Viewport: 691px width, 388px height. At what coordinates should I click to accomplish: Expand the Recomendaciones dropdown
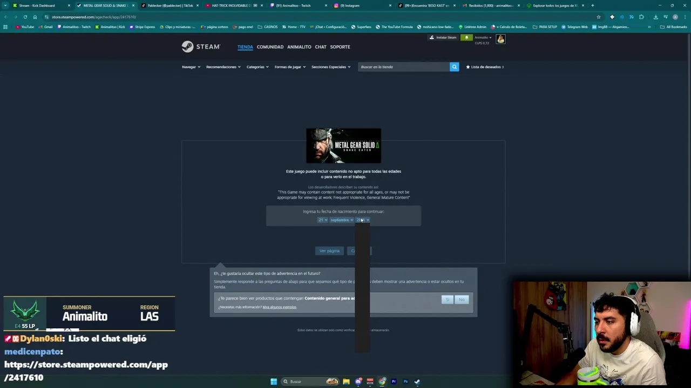(223, 67)
